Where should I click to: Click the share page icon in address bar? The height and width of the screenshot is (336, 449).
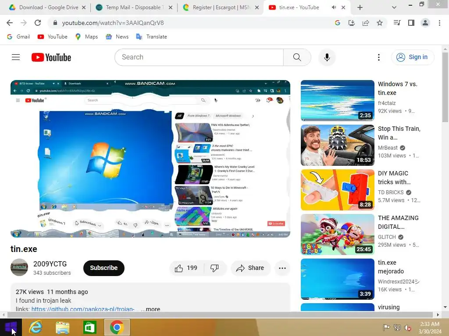(x=365, y=23)
